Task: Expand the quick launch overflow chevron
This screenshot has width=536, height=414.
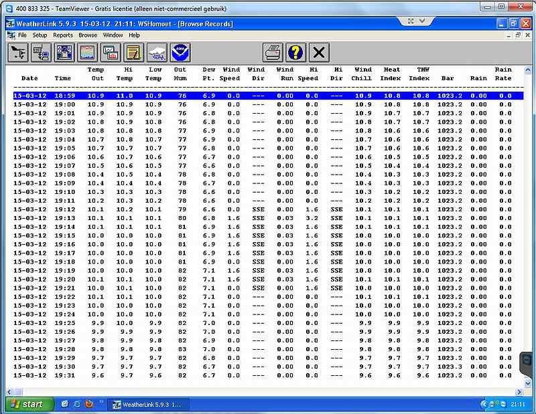Action: (101, 402)
